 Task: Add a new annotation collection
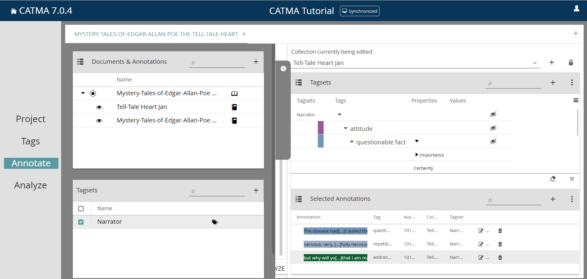(x=552, y=62)
